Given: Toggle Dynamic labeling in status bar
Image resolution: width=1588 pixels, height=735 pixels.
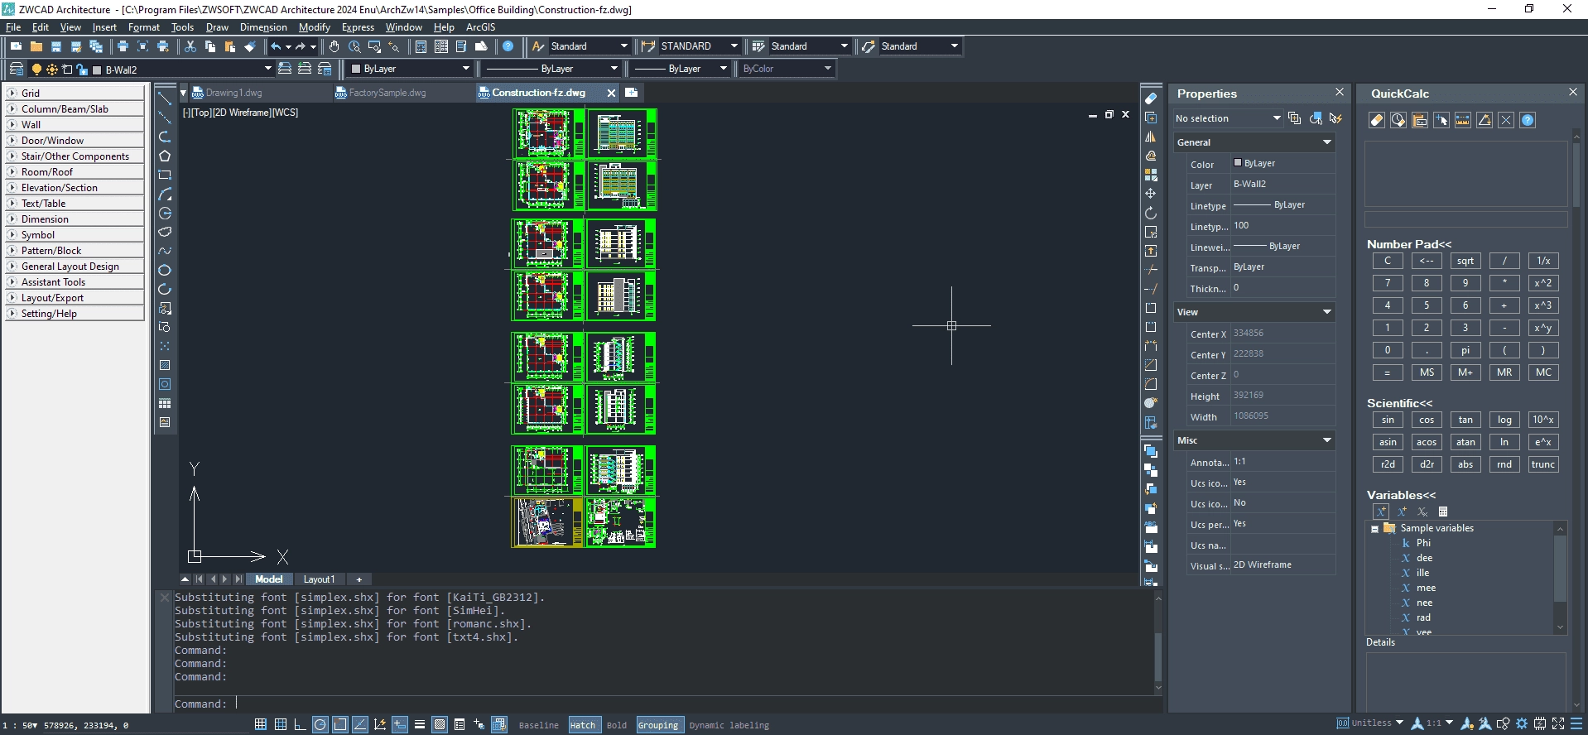Looking at the screenshot, I should coord(729,725).
